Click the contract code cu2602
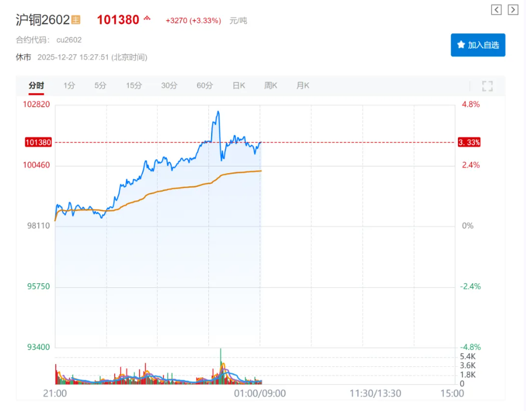 pos(69,40)
